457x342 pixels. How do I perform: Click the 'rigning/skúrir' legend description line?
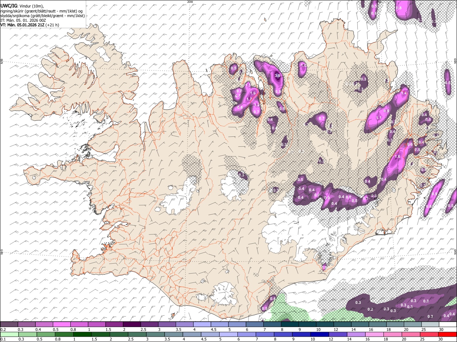(x=41, y=11)
